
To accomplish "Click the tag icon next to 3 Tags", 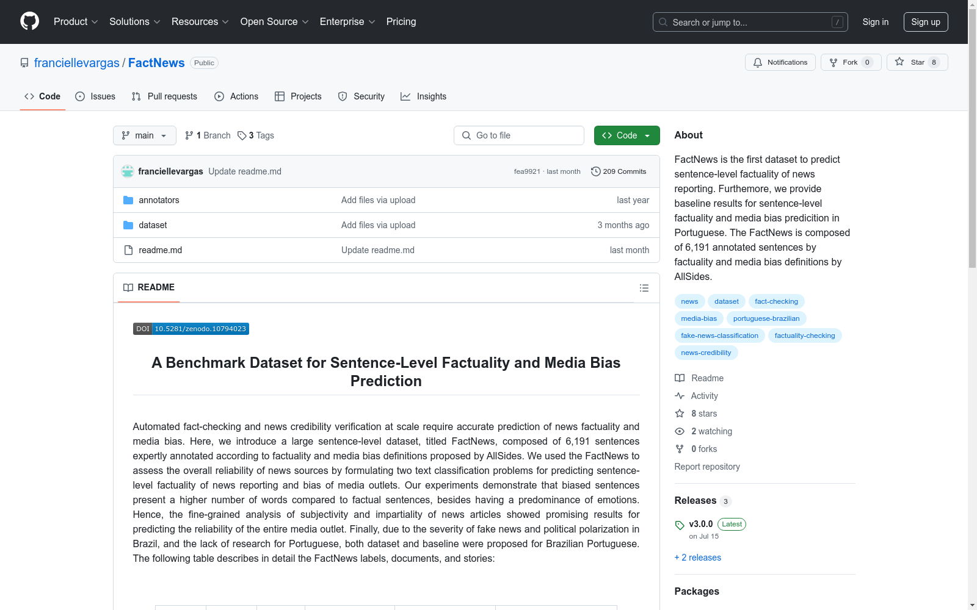I will (242, 135).
